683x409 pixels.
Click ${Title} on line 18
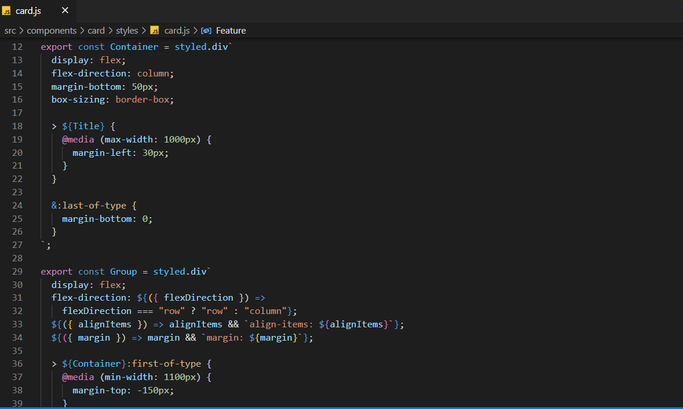83,126
